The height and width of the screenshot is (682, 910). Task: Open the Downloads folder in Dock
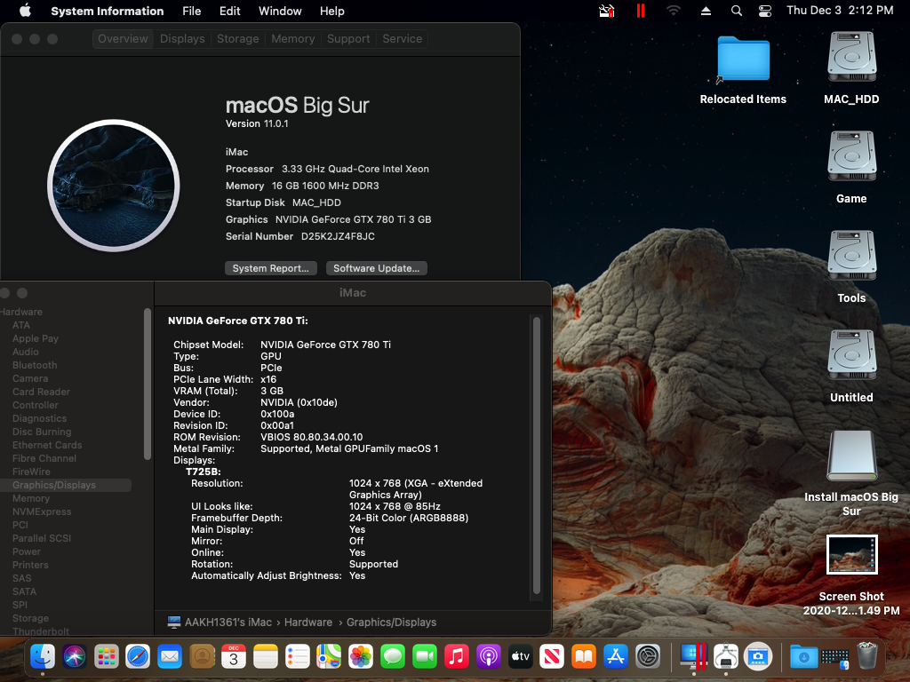(803, 657)
